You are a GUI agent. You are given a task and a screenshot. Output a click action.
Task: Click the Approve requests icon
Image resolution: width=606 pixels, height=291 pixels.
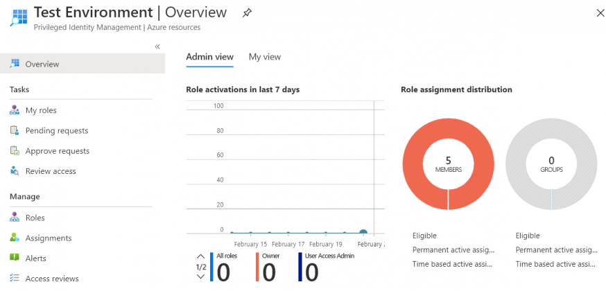(x=15, y=150)
